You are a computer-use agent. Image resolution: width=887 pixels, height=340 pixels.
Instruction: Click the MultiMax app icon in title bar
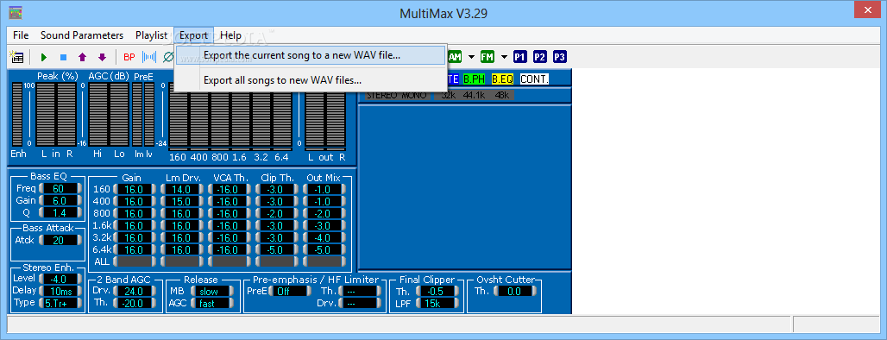16,12
